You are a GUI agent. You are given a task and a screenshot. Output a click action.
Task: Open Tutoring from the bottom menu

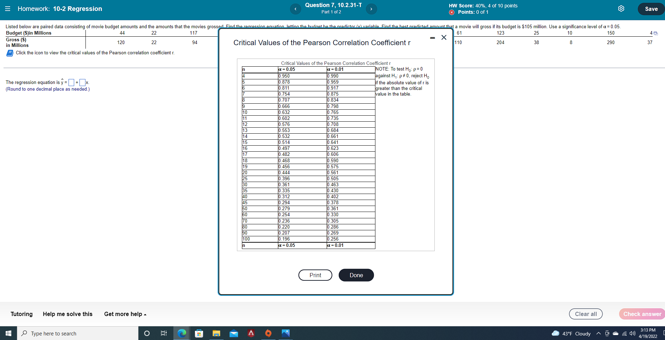[21, 314]
